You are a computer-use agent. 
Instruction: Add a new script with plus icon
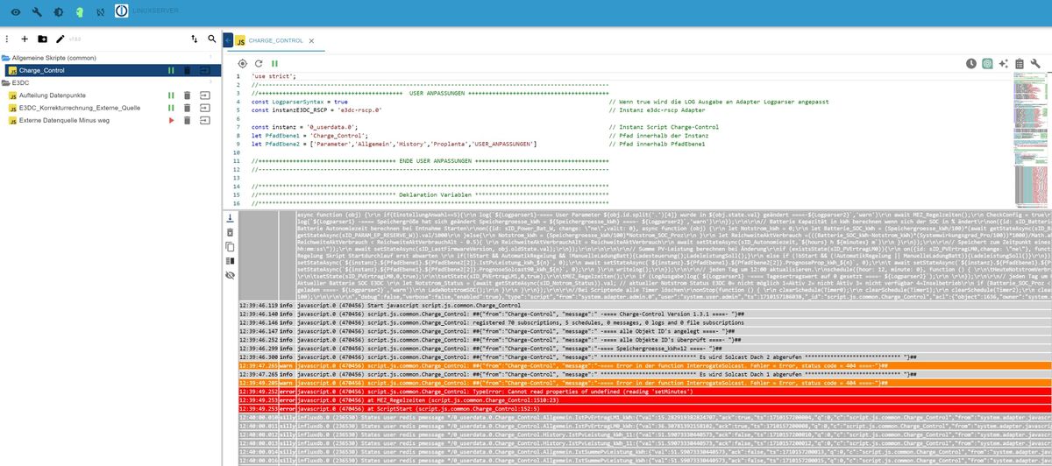click(25, 39)
